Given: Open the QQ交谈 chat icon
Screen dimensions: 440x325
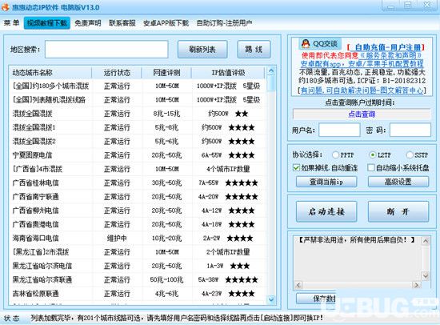Looking at the screenshot, I should (319, 43).
